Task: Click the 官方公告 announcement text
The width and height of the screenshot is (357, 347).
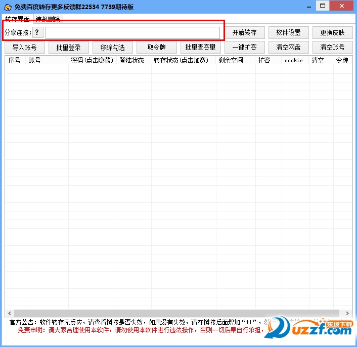Action: coord(139,322)
